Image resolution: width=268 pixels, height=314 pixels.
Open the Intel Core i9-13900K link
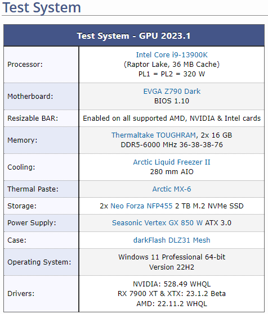(x=172, y=54)
